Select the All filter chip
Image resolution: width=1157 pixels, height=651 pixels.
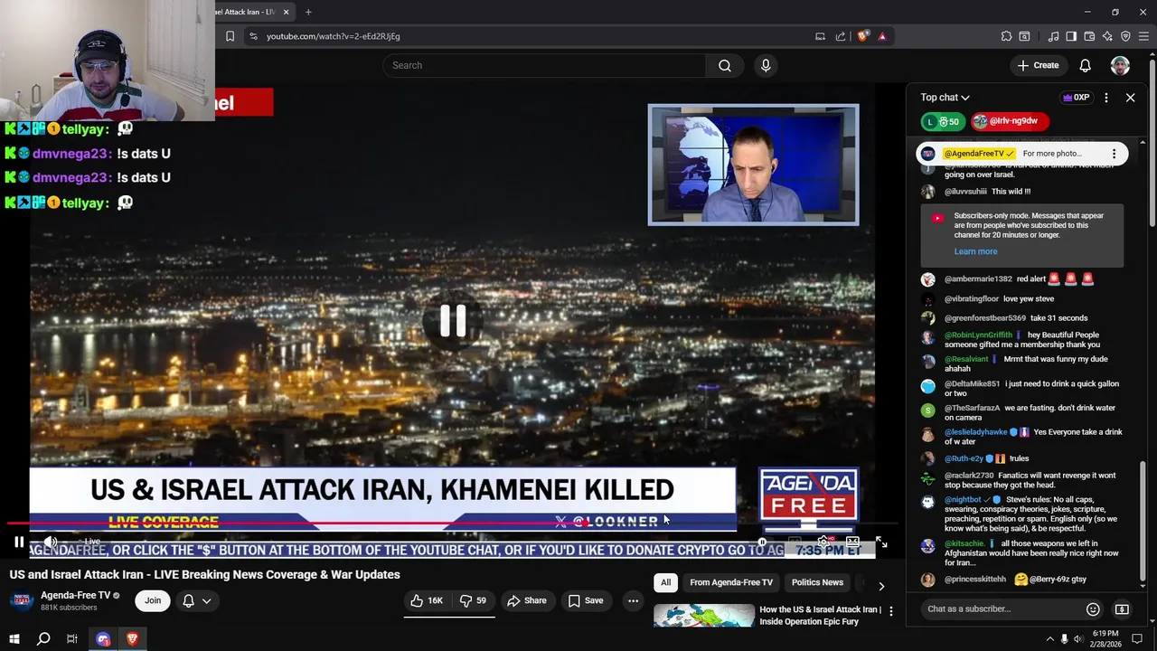(x=665, y=582)
